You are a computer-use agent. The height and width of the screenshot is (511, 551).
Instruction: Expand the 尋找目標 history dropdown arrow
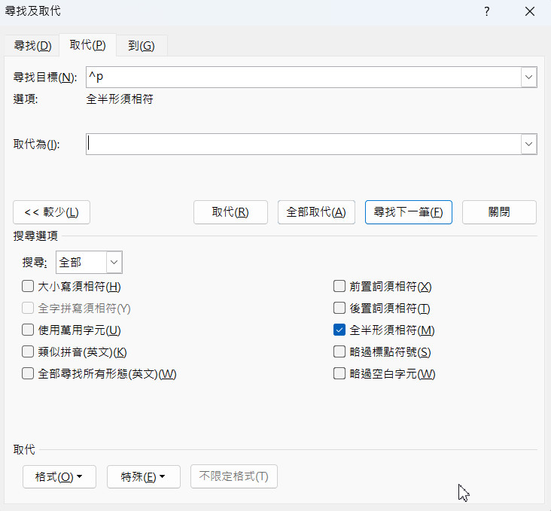coord(528,78)
